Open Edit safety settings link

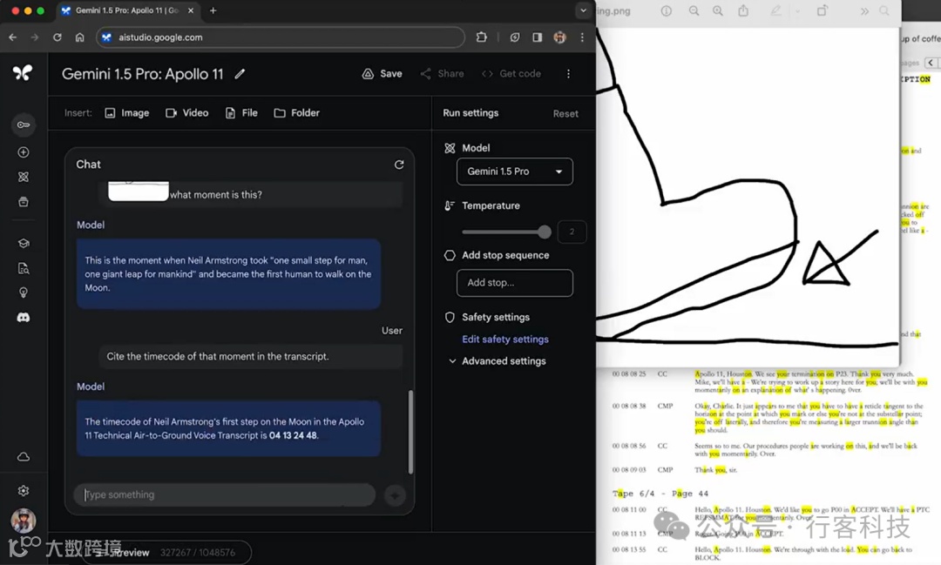pos(505,339)
